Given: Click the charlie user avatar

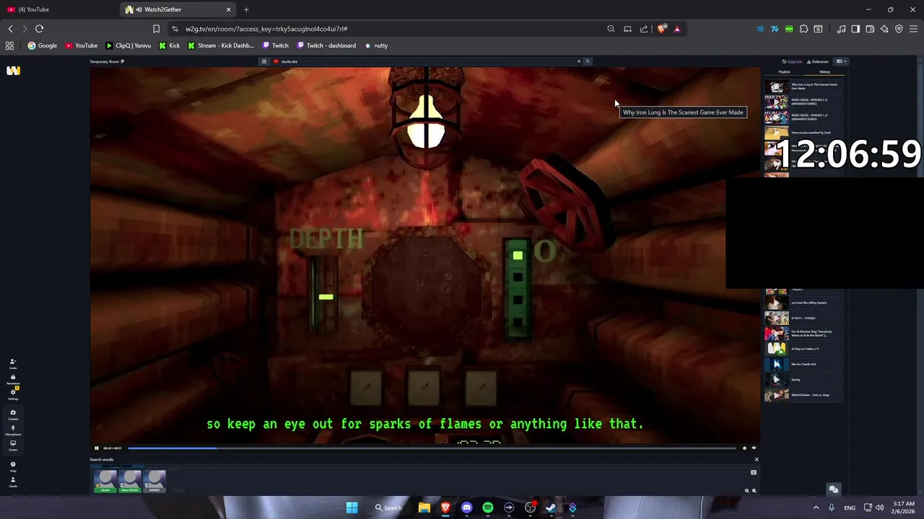Looking at the screenshot, I should (105, 481).
